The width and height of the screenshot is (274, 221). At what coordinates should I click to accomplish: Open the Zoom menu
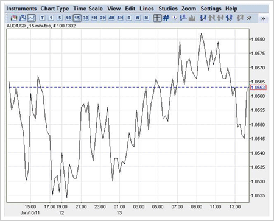[x=189, y=9]
